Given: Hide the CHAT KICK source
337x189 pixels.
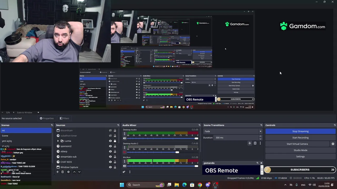Looking at the screenshot, I should [110, 162].
